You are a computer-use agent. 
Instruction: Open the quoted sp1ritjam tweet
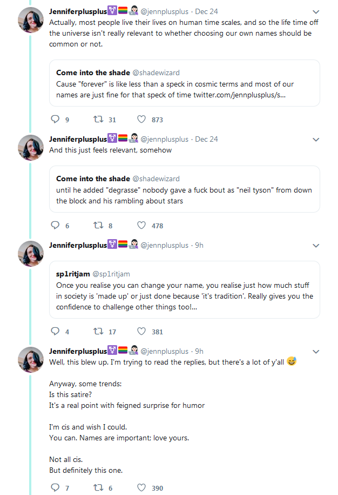click(x=184, y=289)
